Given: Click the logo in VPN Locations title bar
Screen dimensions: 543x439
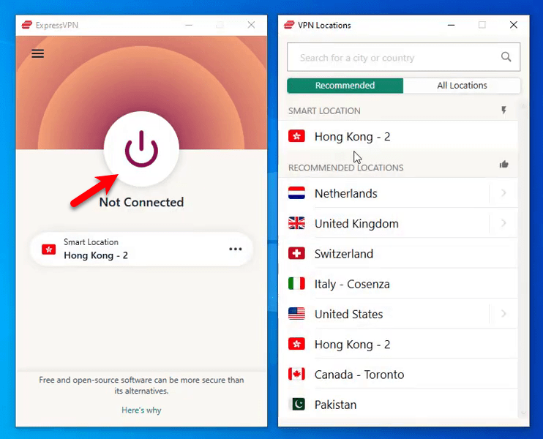Looking at the screenshot, I should click(289, 25).
